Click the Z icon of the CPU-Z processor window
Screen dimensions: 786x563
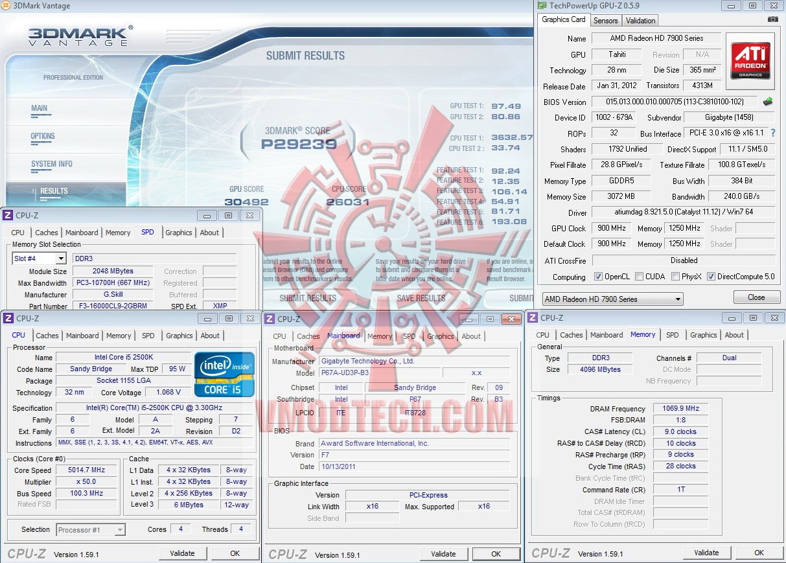coord(8,318)
